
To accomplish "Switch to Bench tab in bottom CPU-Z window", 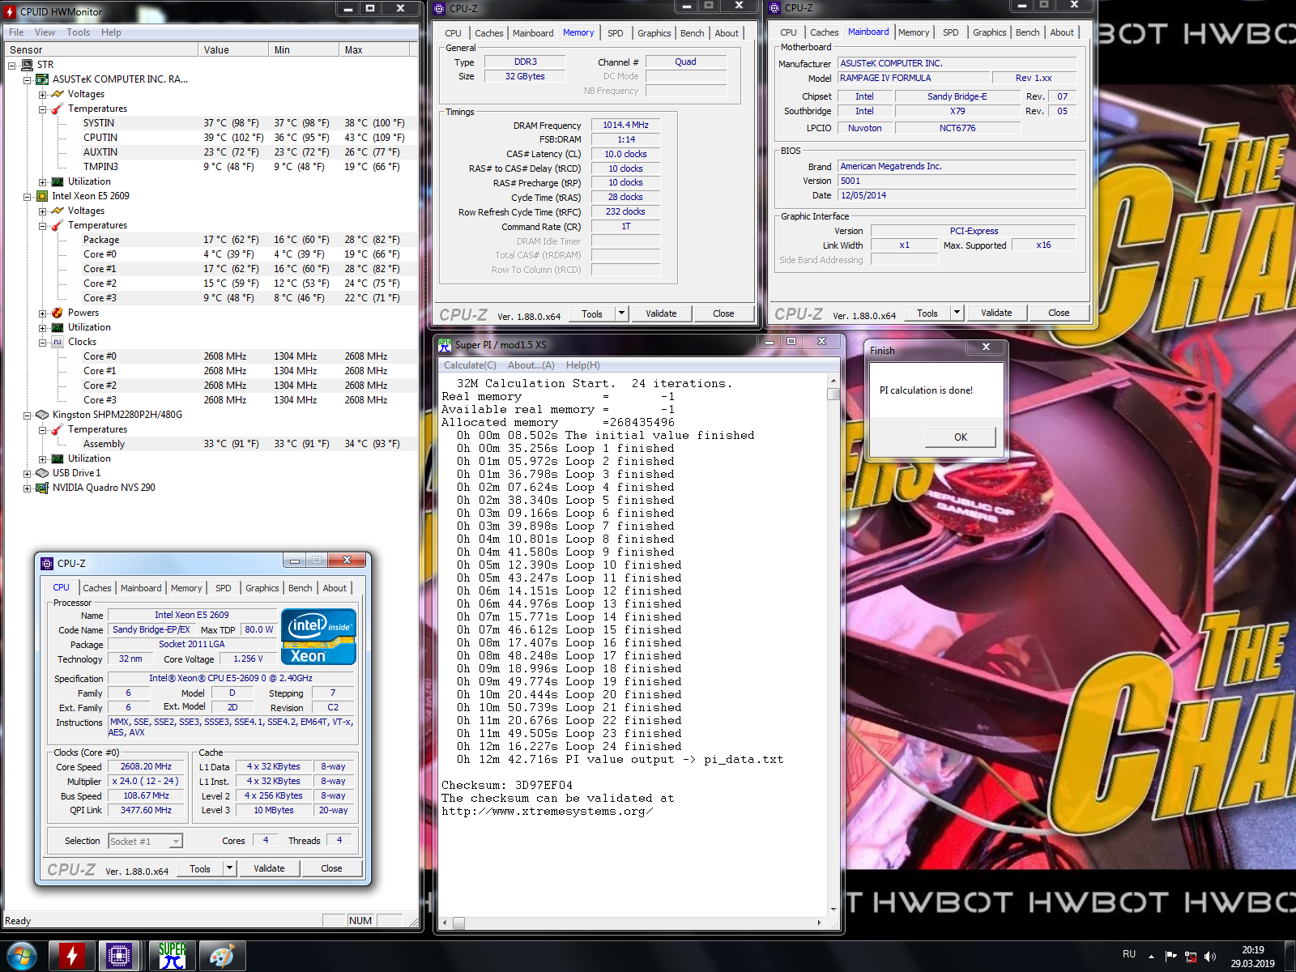I will pyautogui.click(x=300, y=588).
